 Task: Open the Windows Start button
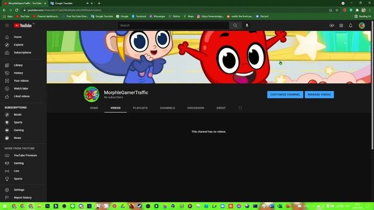tap(5, 206)
